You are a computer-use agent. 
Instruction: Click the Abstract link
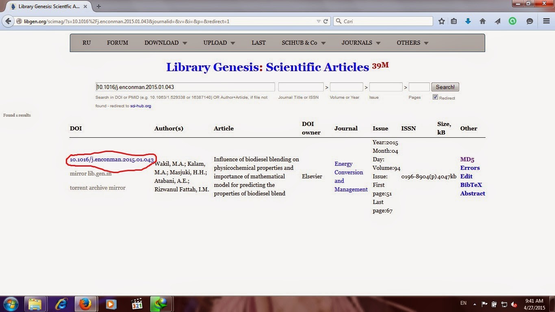pyautogui.click(x=473, y=193)
